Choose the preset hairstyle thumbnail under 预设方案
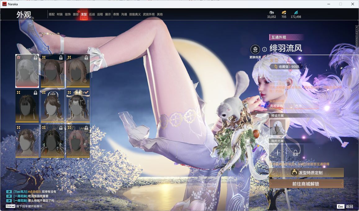 coord(277,127)
